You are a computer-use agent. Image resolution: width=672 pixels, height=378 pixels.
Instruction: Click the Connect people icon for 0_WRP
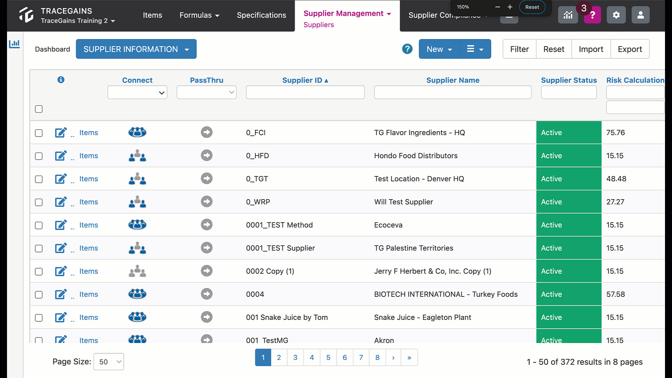(137, 202)
